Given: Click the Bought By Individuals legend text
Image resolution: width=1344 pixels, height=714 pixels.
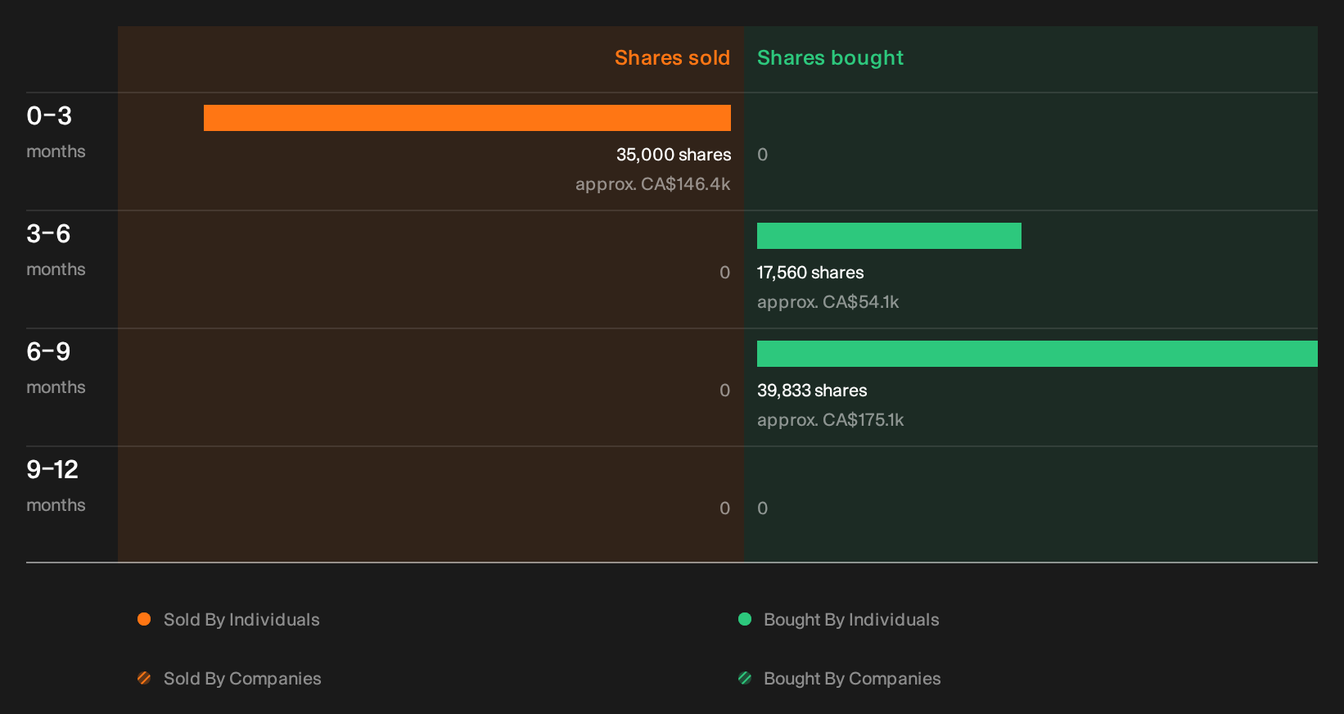Looking at the screenshot, I should tap(851, 620).
